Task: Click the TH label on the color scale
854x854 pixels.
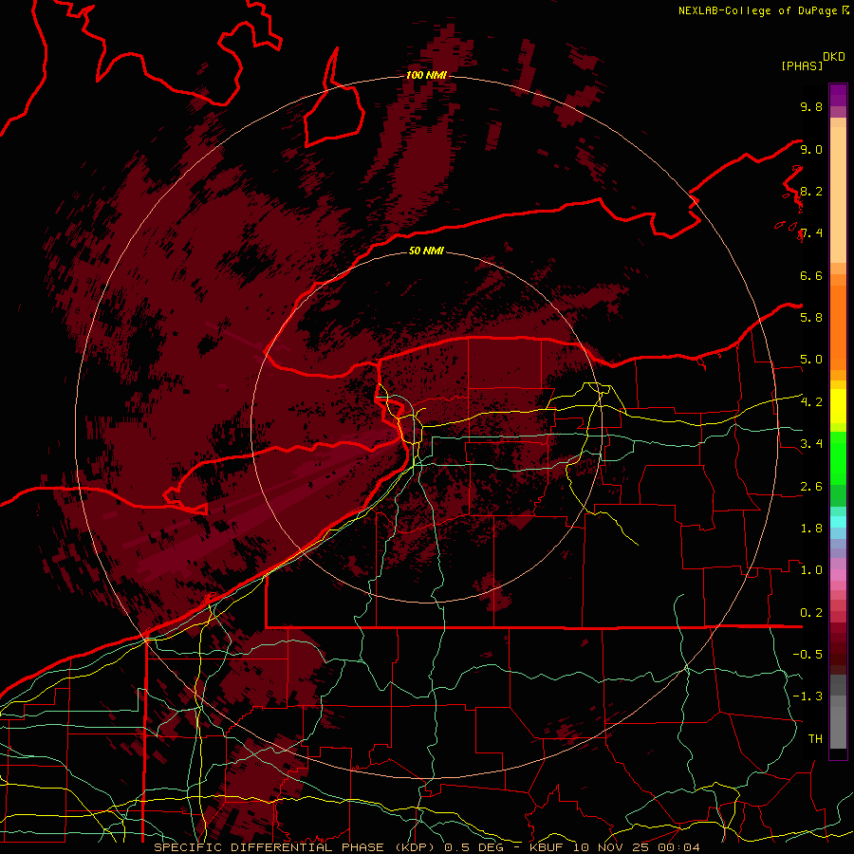Action: tap(815, 739)
